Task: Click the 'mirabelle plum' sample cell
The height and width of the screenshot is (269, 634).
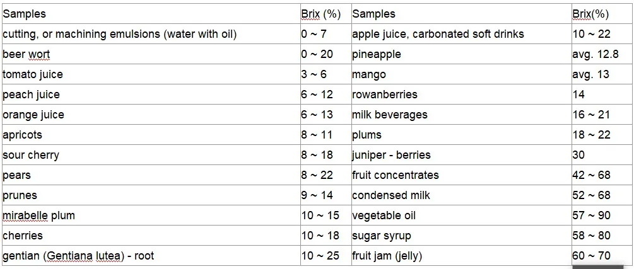Action: [x=39, y=215]
